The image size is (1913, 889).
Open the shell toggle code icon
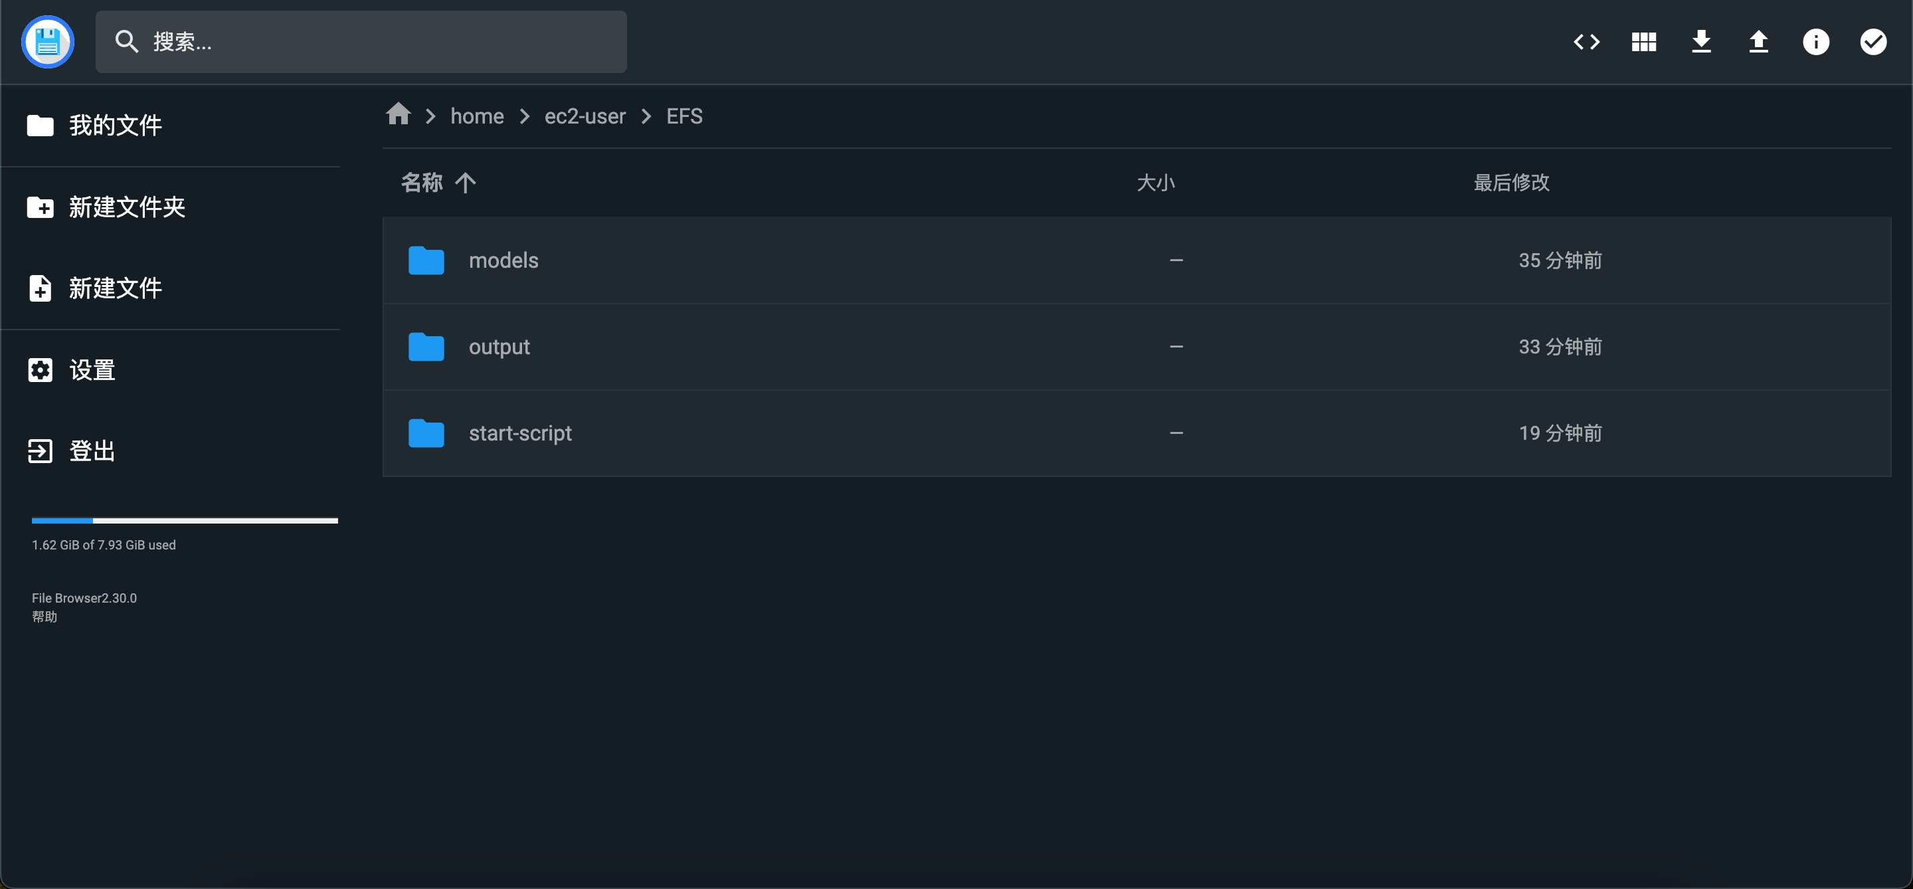(x=1586, y=42)
